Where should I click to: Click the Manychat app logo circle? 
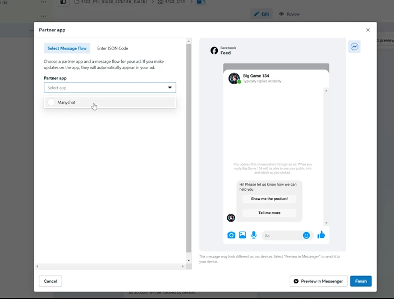(51, 102)
